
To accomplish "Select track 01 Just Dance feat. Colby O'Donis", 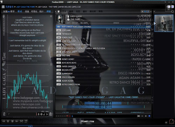I will 104,27.
